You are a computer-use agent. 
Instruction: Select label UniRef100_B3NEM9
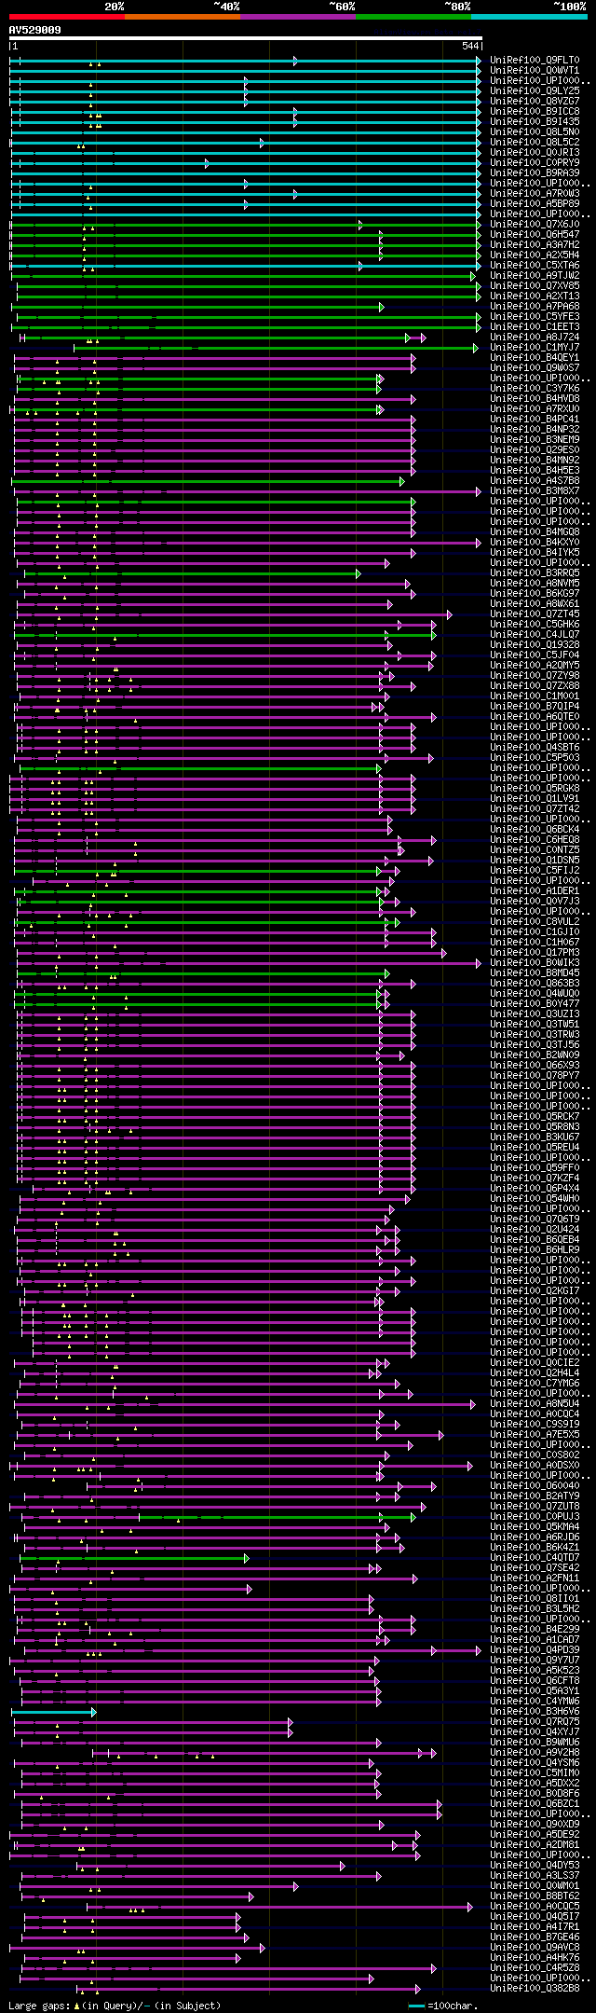point(535,440)
